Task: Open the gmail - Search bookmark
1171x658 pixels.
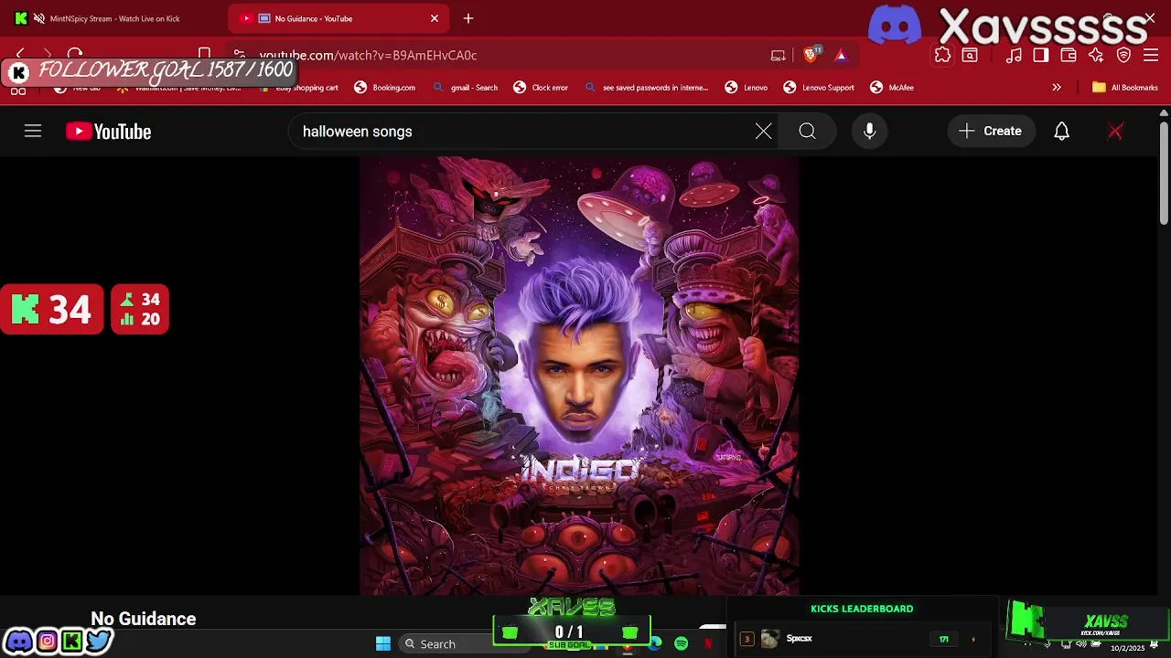Action: [466, 88]
